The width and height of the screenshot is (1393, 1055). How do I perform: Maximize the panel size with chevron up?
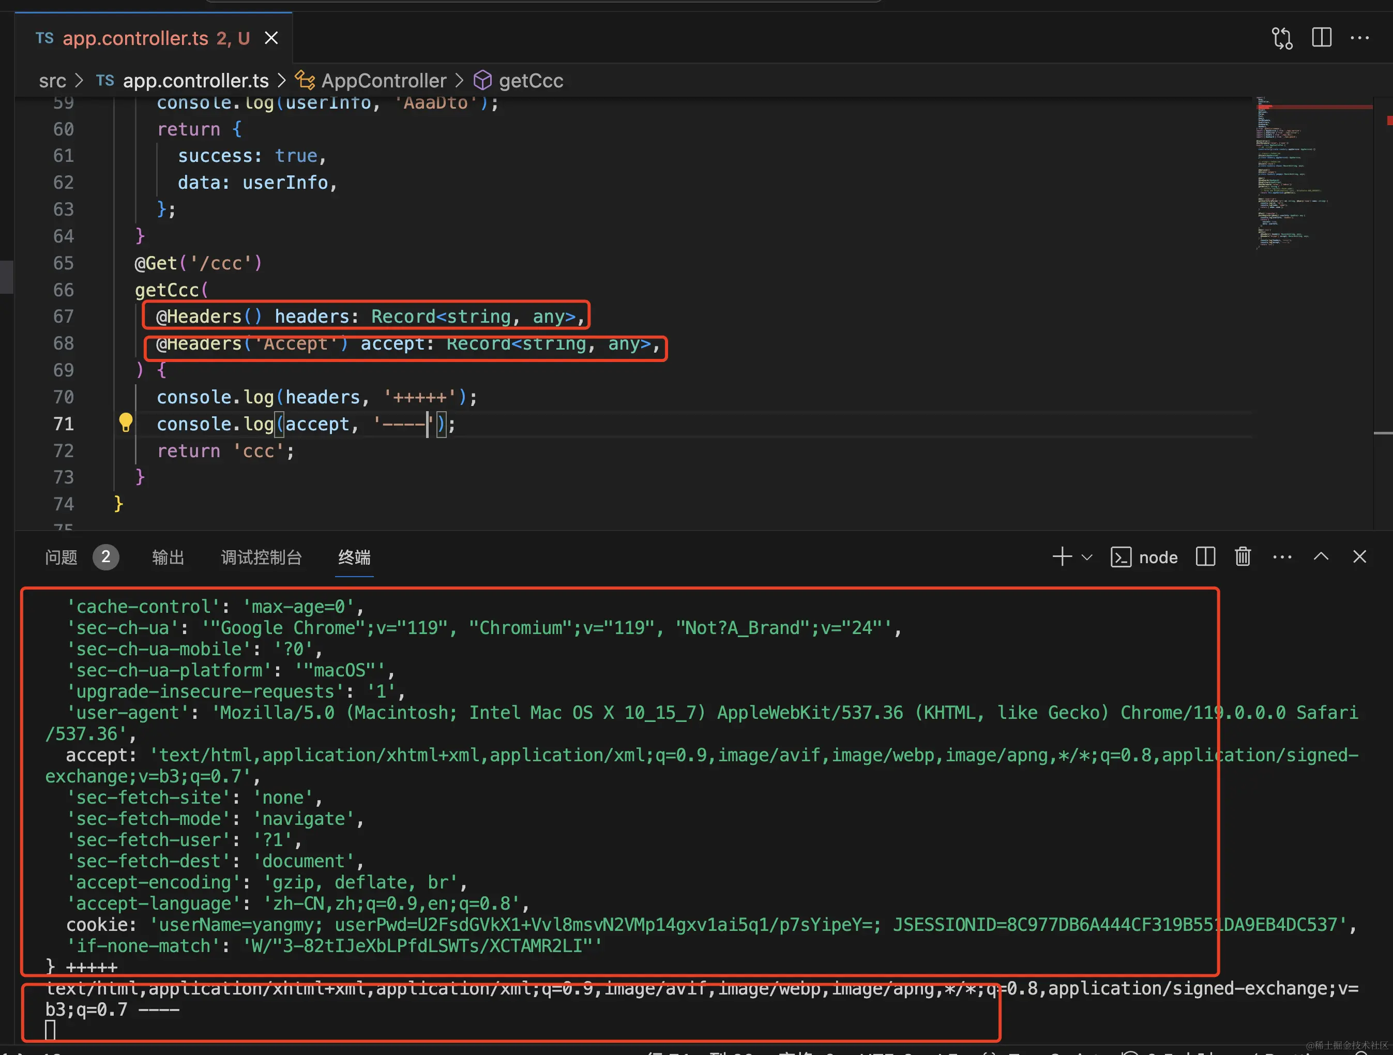coord(1321,557)
